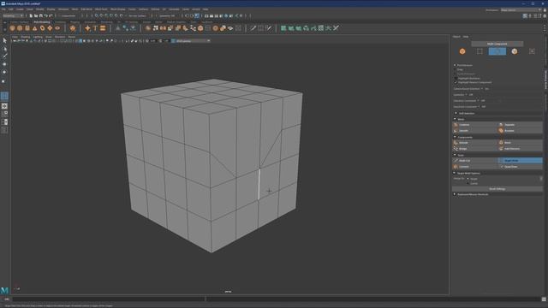Create a polygon cube from the shelf
Image resolution: width=548 pixels, height=308 pixels.
click(x=20, y=28)
